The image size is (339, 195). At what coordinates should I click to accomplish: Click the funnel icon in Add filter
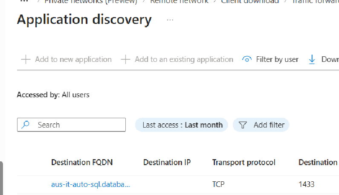[243, 125]
